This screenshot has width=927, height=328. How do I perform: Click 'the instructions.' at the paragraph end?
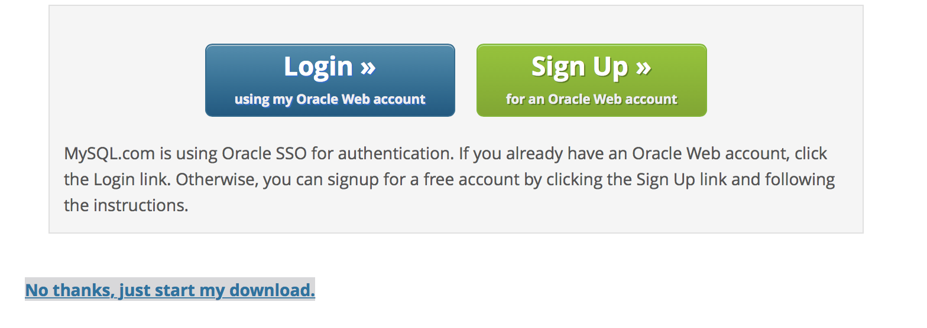(x=126, y=205)
